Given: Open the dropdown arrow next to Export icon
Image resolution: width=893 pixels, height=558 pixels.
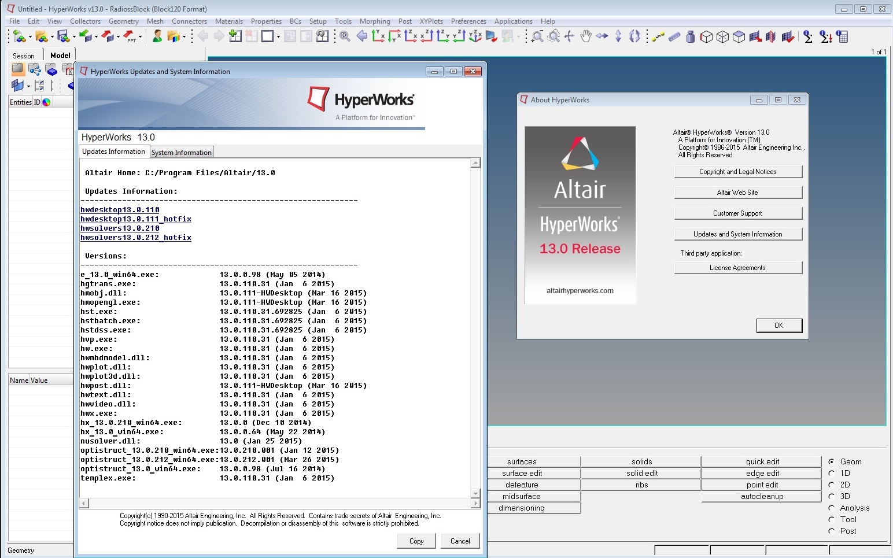Looking at the screenshot, I should coord(118,37).
